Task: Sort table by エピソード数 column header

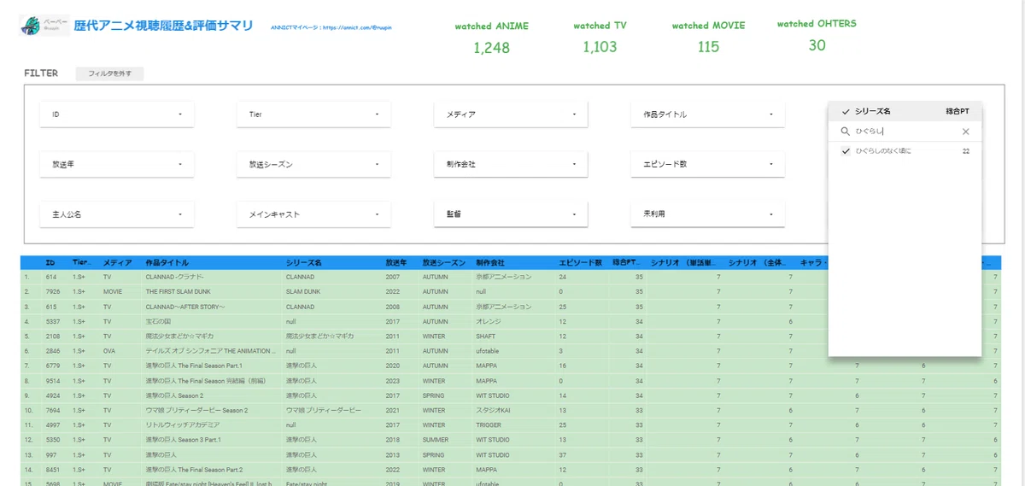Action: coord(580,263)
